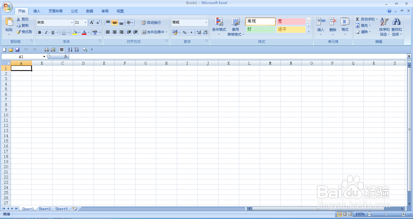Image resolution: width=413 pixels, height=219 pixels.
Task: Click the Print Preview icon
Action: click(x=53, y=50)
